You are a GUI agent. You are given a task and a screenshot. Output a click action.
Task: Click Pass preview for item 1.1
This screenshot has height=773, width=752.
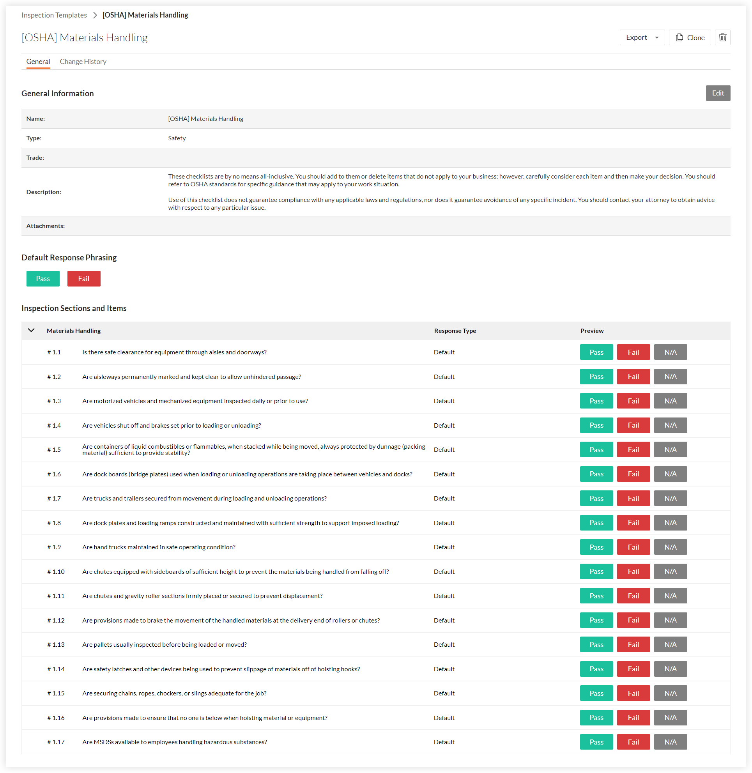tap(596, 352)
